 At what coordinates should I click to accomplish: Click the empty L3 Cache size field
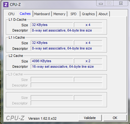tap(52, 79)
